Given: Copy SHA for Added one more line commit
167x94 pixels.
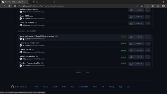Looking at the screenshot, I should tap(131, 57).
